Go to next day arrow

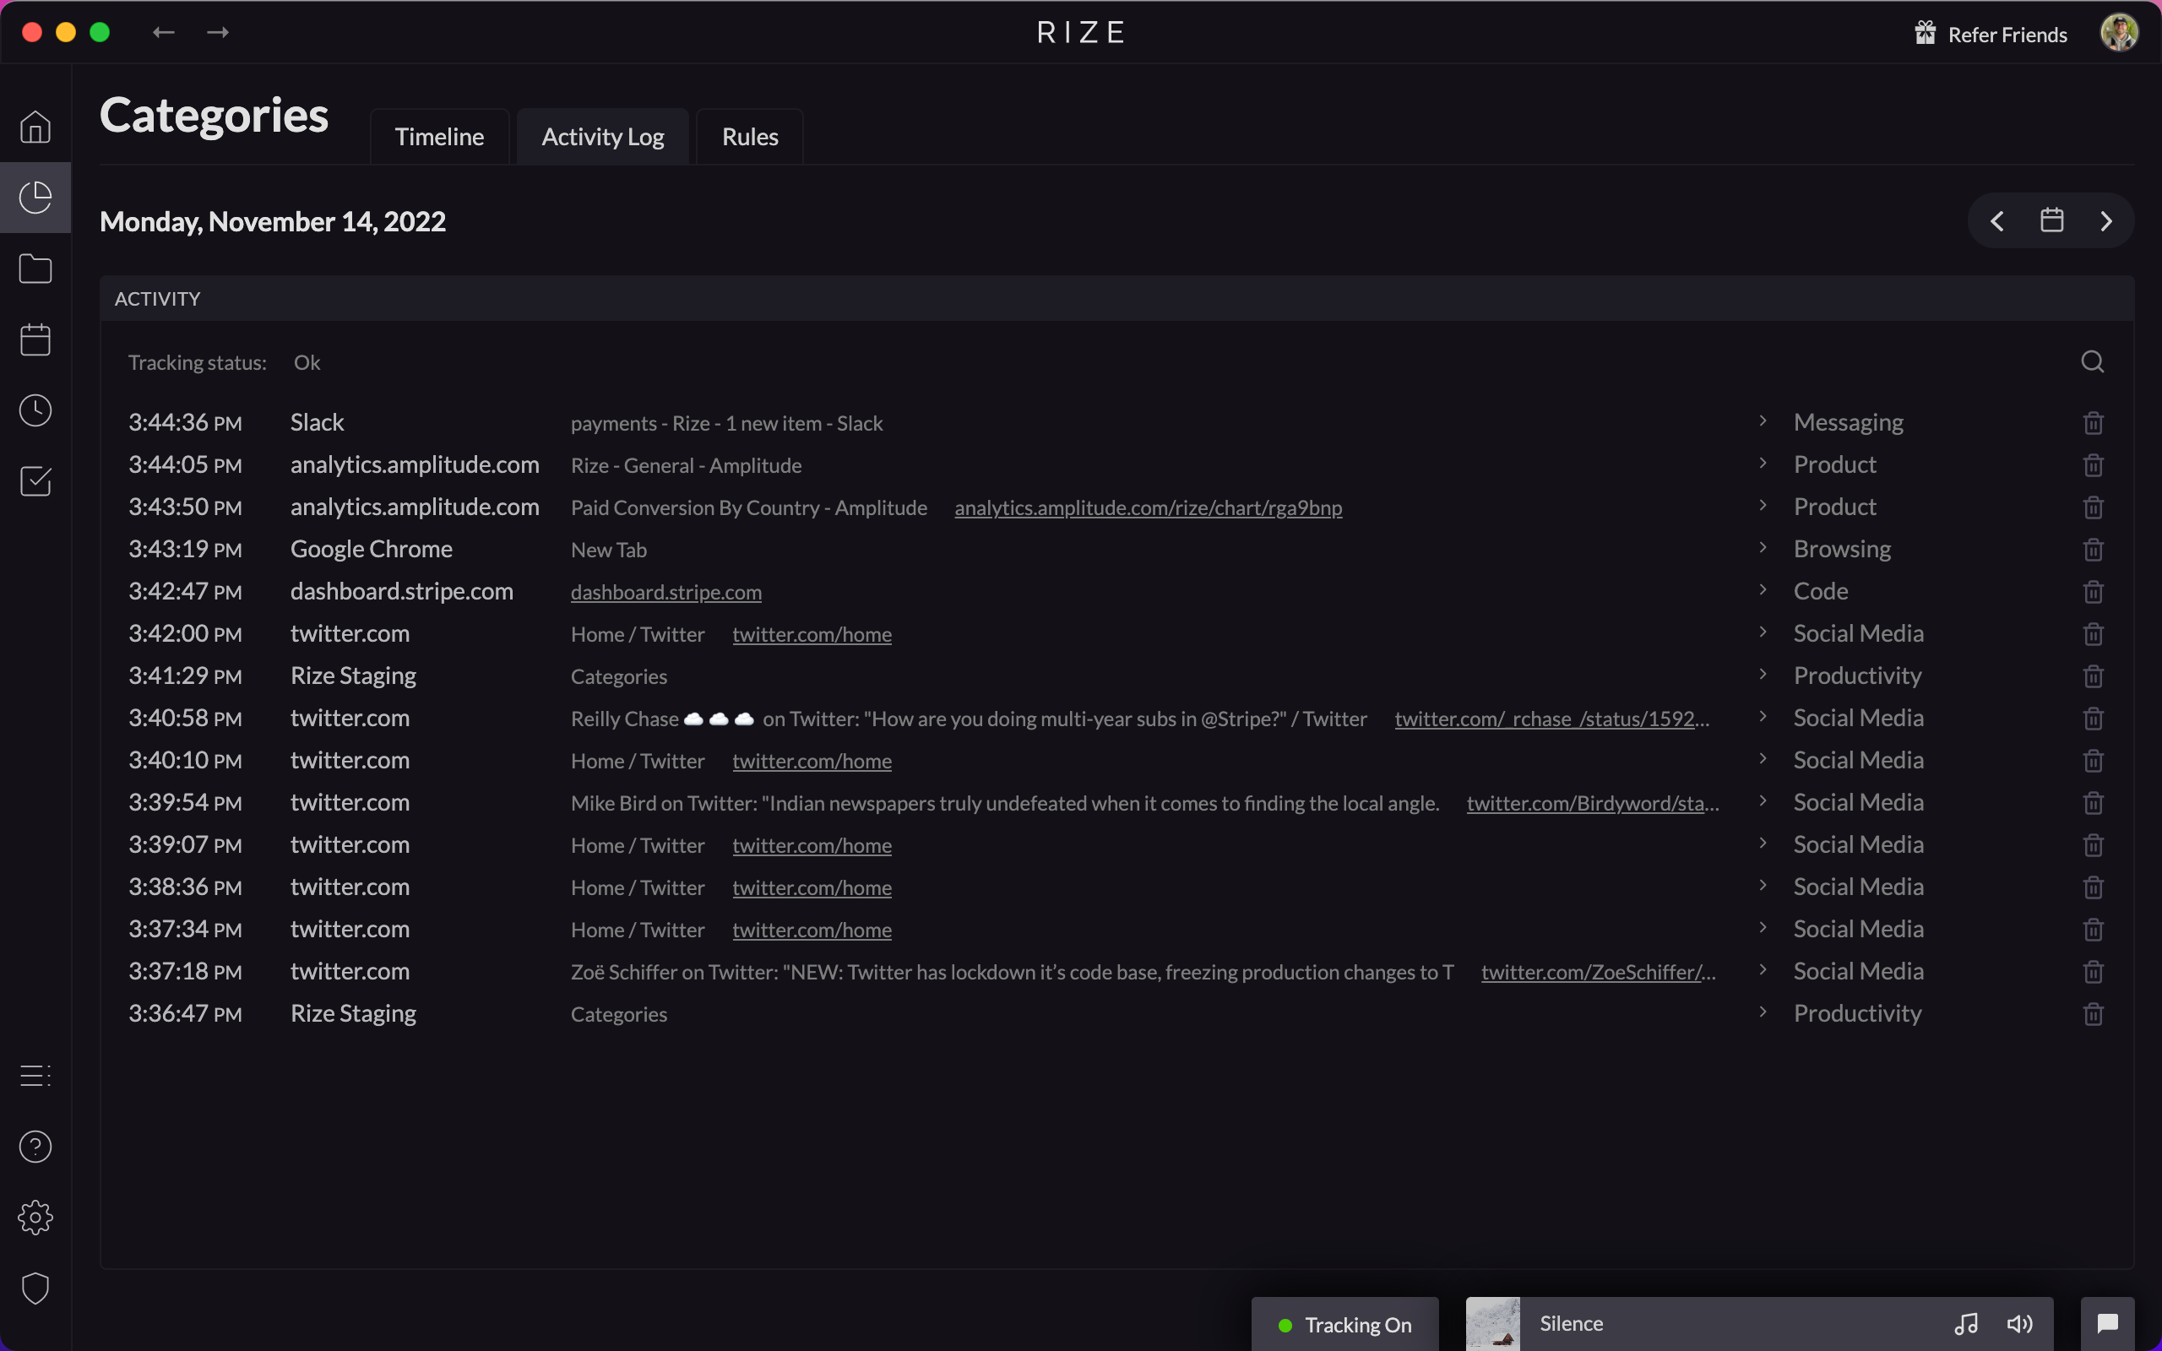(x=2105, y=220)
